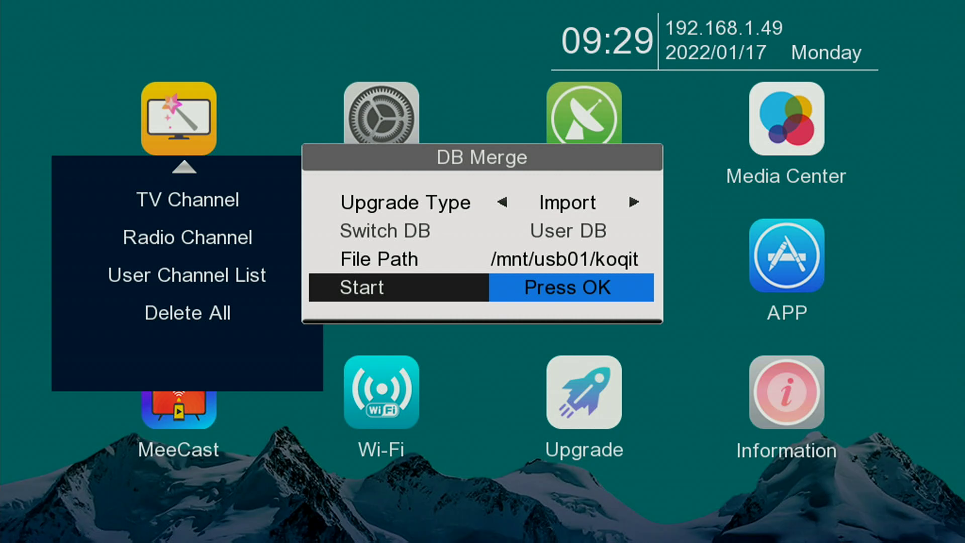Open the Information icon
Screen dimensions: 965x543
coord(786,392)
